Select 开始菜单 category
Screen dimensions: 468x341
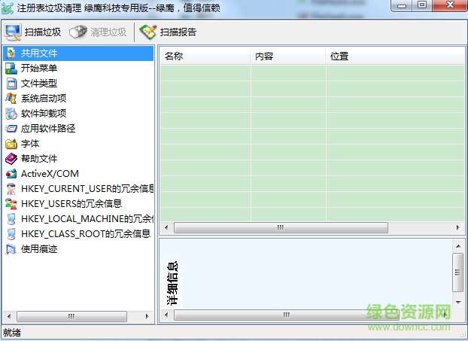tap(39, 68)
